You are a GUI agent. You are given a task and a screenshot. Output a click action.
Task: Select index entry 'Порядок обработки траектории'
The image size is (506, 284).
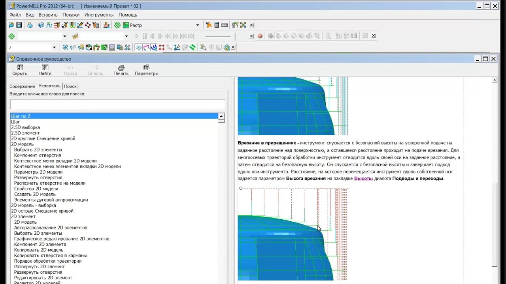click(x=48, y=261)
